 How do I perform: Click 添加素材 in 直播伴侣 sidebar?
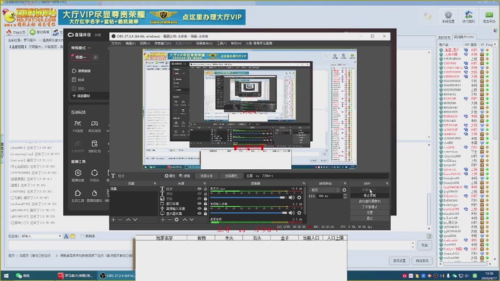pos(82,96)
